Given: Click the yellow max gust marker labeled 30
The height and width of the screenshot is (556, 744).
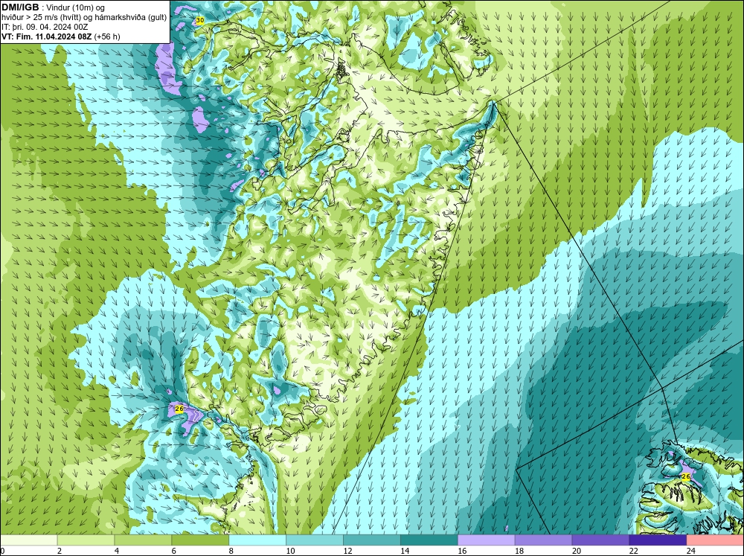Looking at the screenshot, I should coord(199,20).
